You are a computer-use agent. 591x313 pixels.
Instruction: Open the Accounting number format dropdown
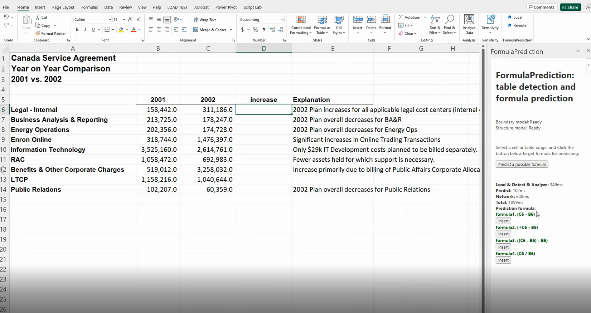tap(282, 20)
